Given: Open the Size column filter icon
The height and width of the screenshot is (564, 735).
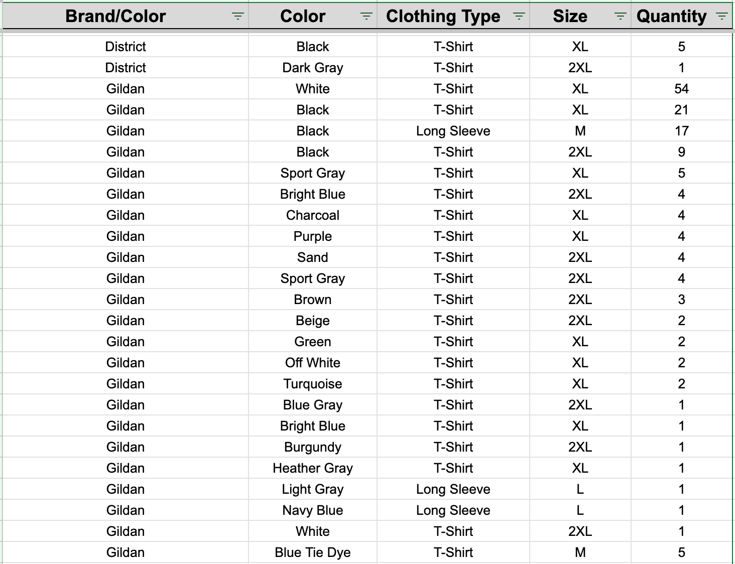Looking at the screenshot, I should point(621,16).
